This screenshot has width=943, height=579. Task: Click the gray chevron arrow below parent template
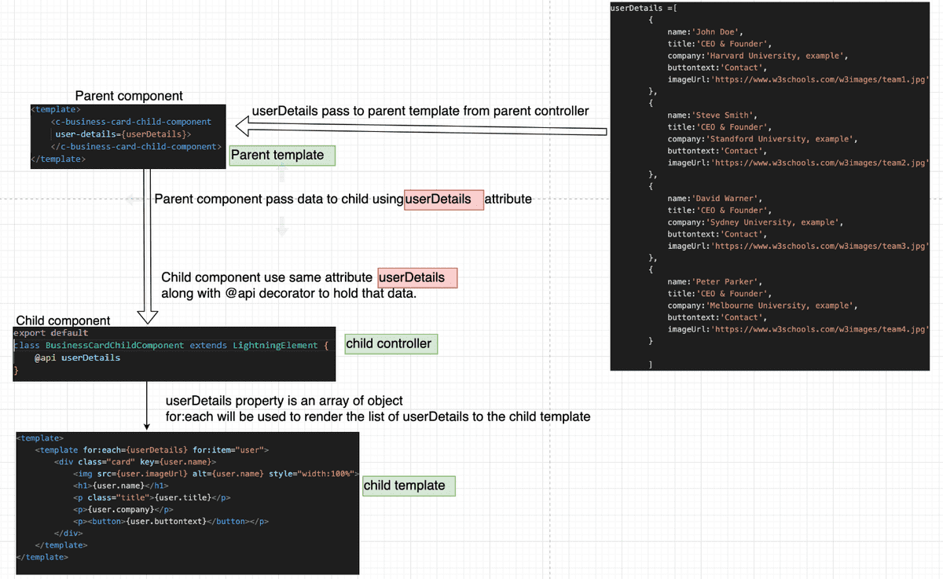point(281,226)
